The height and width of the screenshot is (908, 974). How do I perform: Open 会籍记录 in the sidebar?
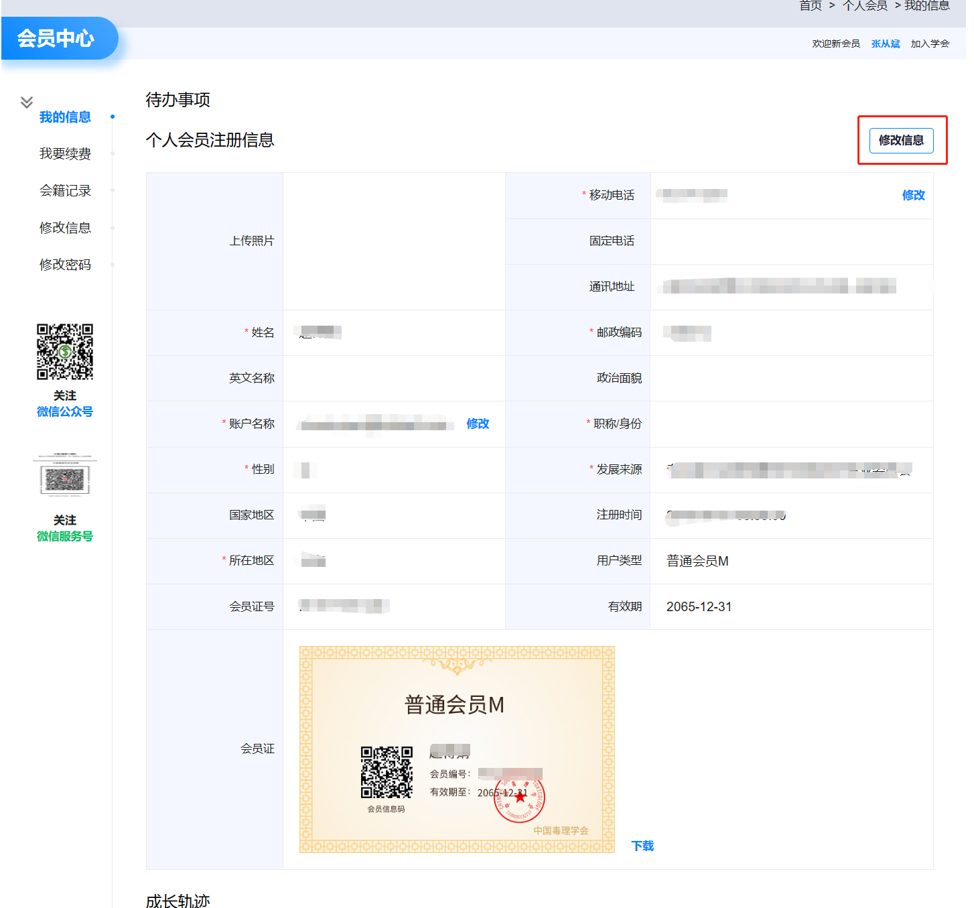[65, 191]
